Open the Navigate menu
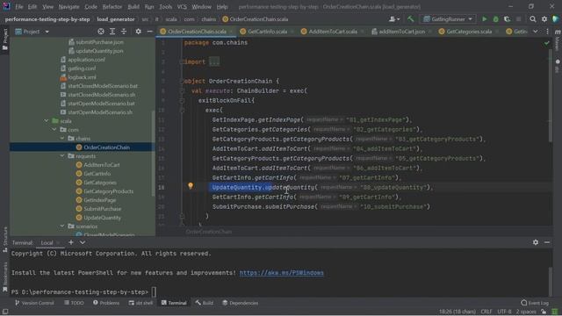 (68, 6)
